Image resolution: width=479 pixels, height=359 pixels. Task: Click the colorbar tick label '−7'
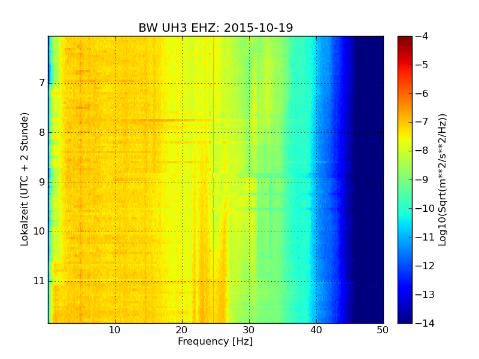tap(422, 122)
